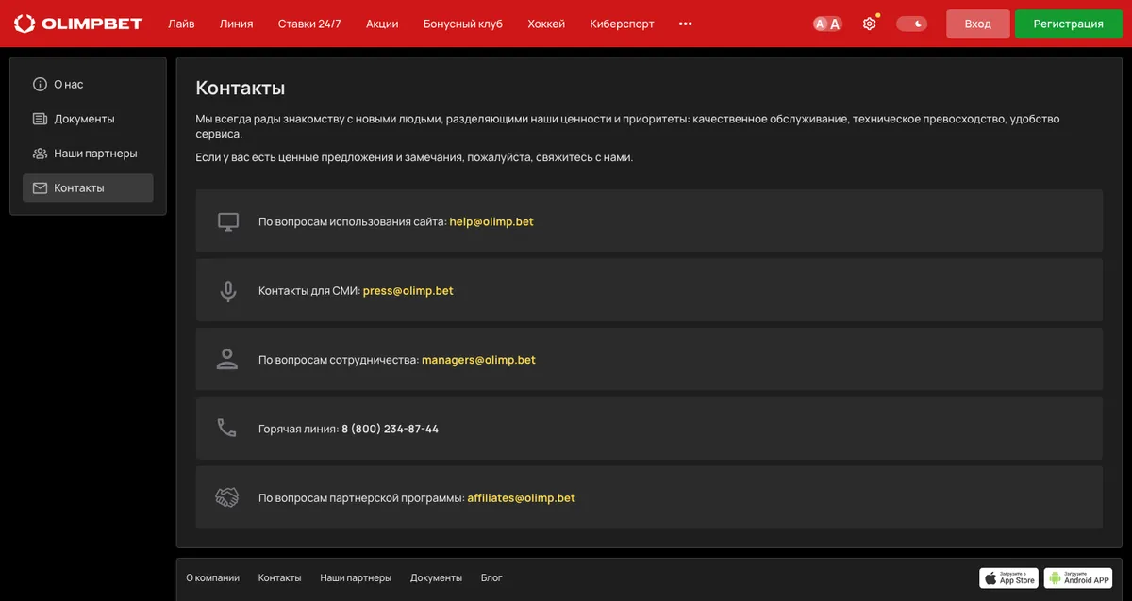This screenshot has width=1132, height=601.
Task: Click the Вход login button
Action: [x=978, y=24]
